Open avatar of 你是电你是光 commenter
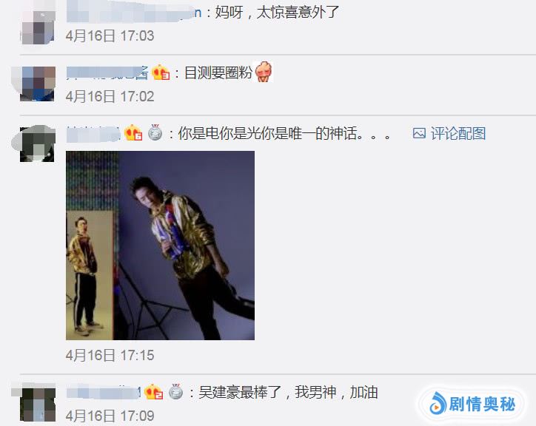Viewport: 536px width, 426px height. pos(37,144)
